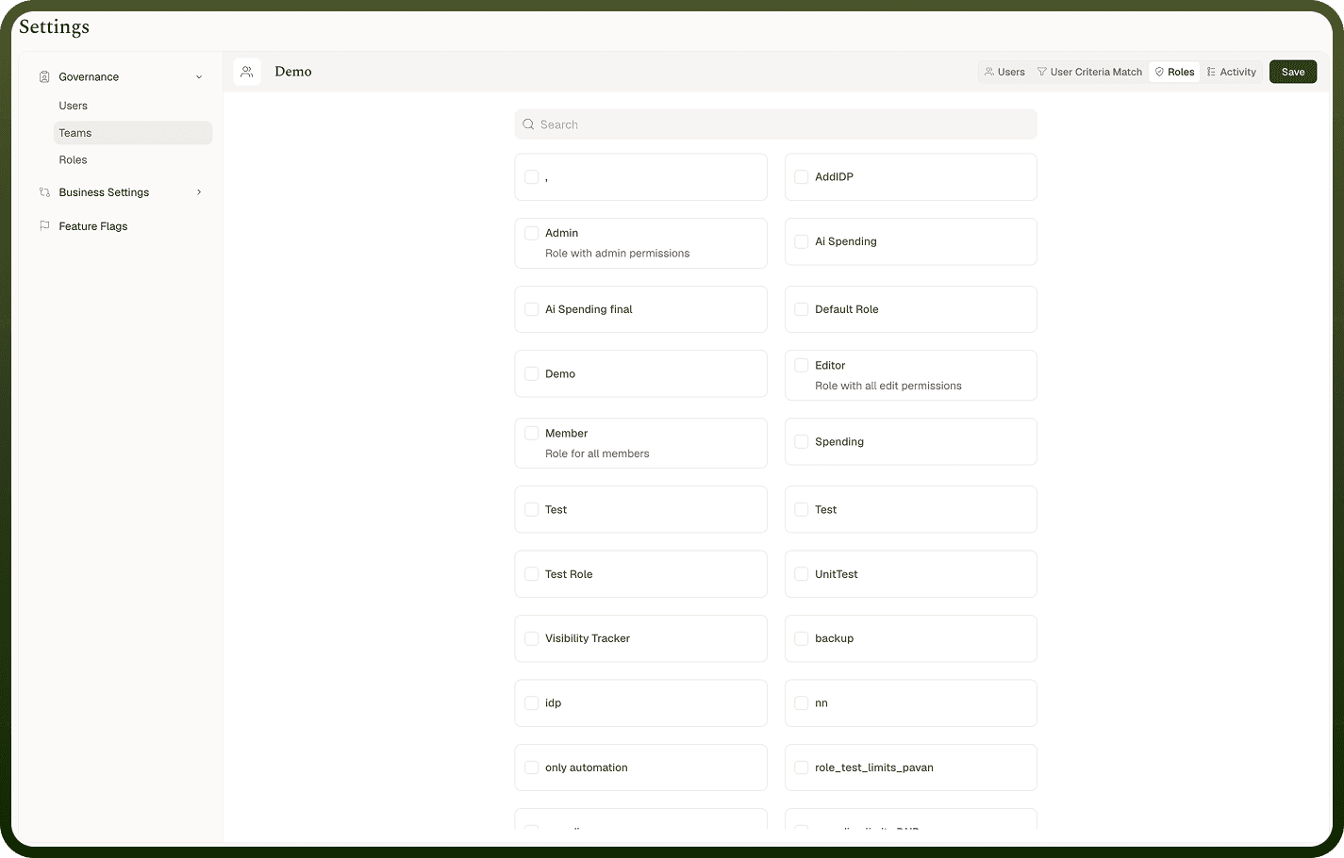This screenshot has height=858, width=1344.
Task: Check the Ai Spending final checkbox
Action: point(532,309)
